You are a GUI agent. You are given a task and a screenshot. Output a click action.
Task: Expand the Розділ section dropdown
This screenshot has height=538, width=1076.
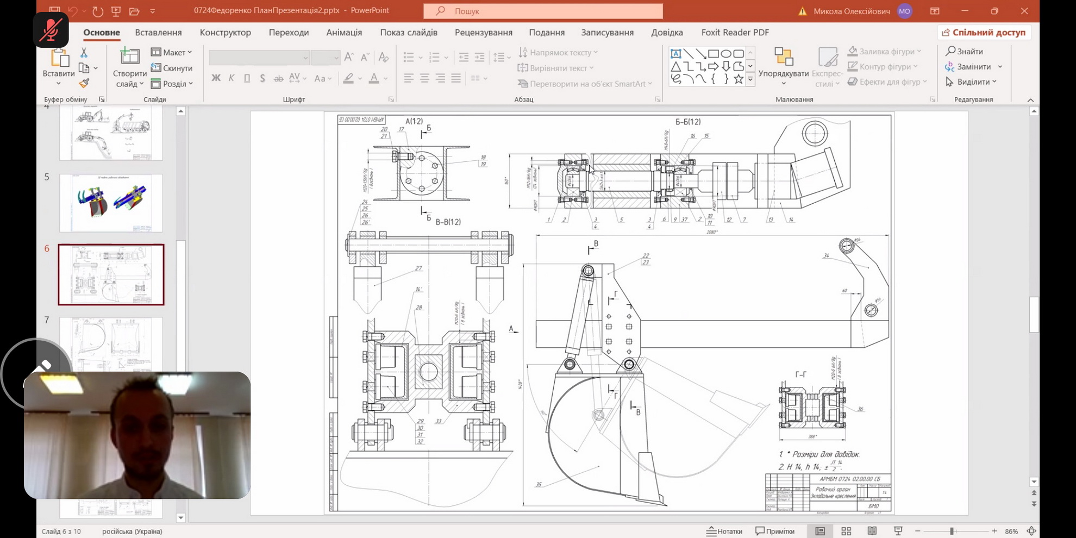click(x=172, y=84)
